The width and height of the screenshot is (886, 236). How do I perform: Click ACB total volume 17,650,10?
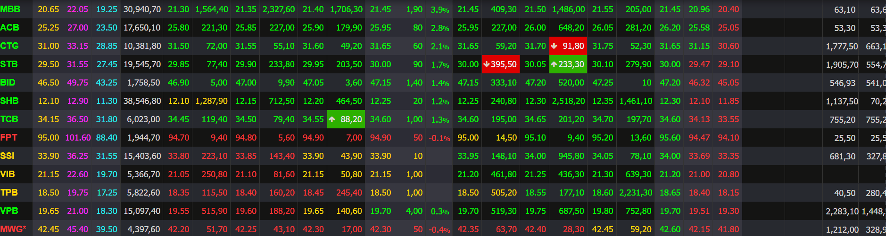coord(142,28)
